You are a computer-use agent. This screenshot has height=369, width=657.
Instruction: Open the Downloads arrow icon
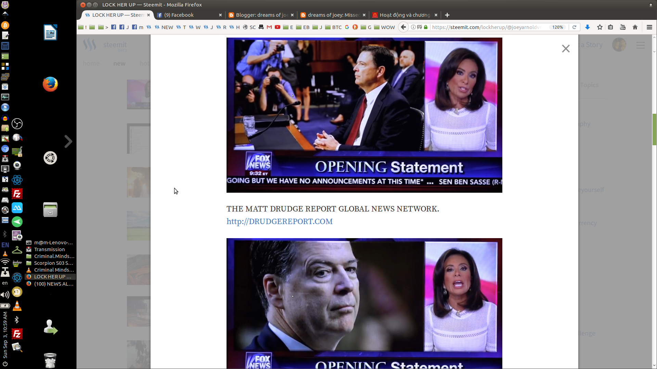[588, 27]
